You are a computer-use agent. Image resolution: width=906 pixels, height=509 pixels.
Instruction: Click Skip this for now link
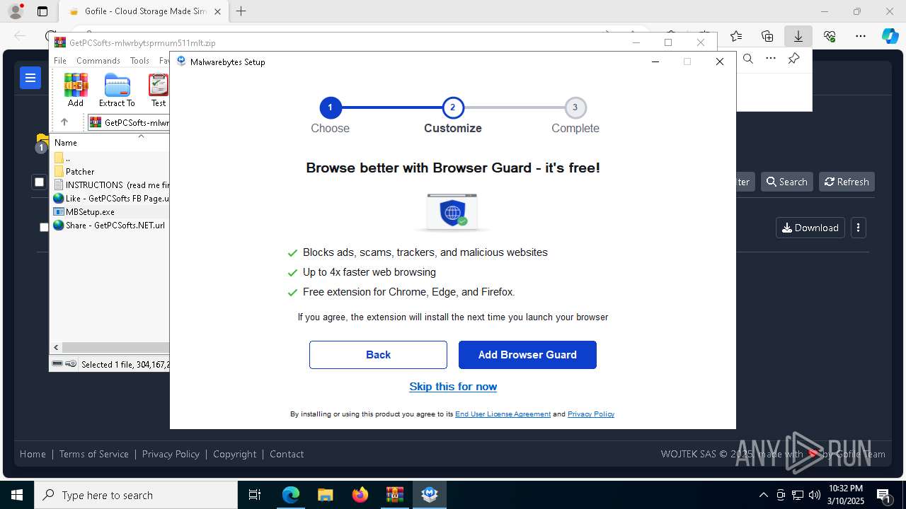pos(453,387)
